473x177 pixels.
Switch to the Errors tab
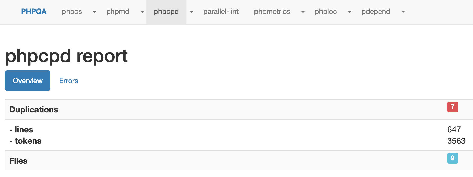[x=69, y=81]
